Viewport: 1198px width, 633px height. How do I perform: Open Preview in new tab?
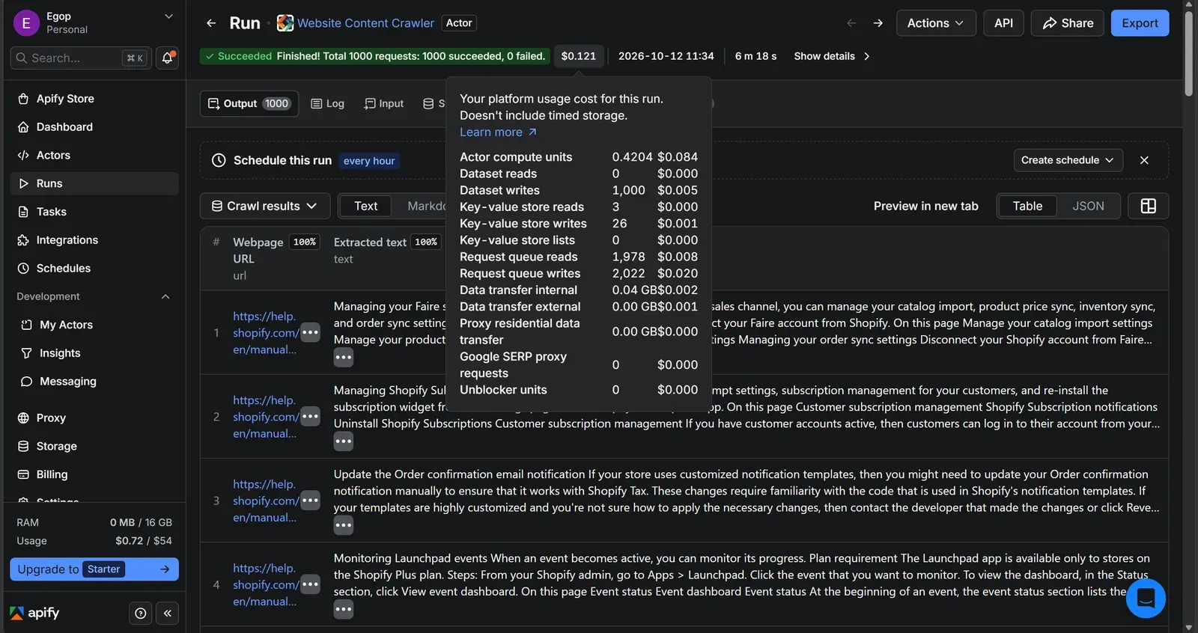(x=925, y=206)
